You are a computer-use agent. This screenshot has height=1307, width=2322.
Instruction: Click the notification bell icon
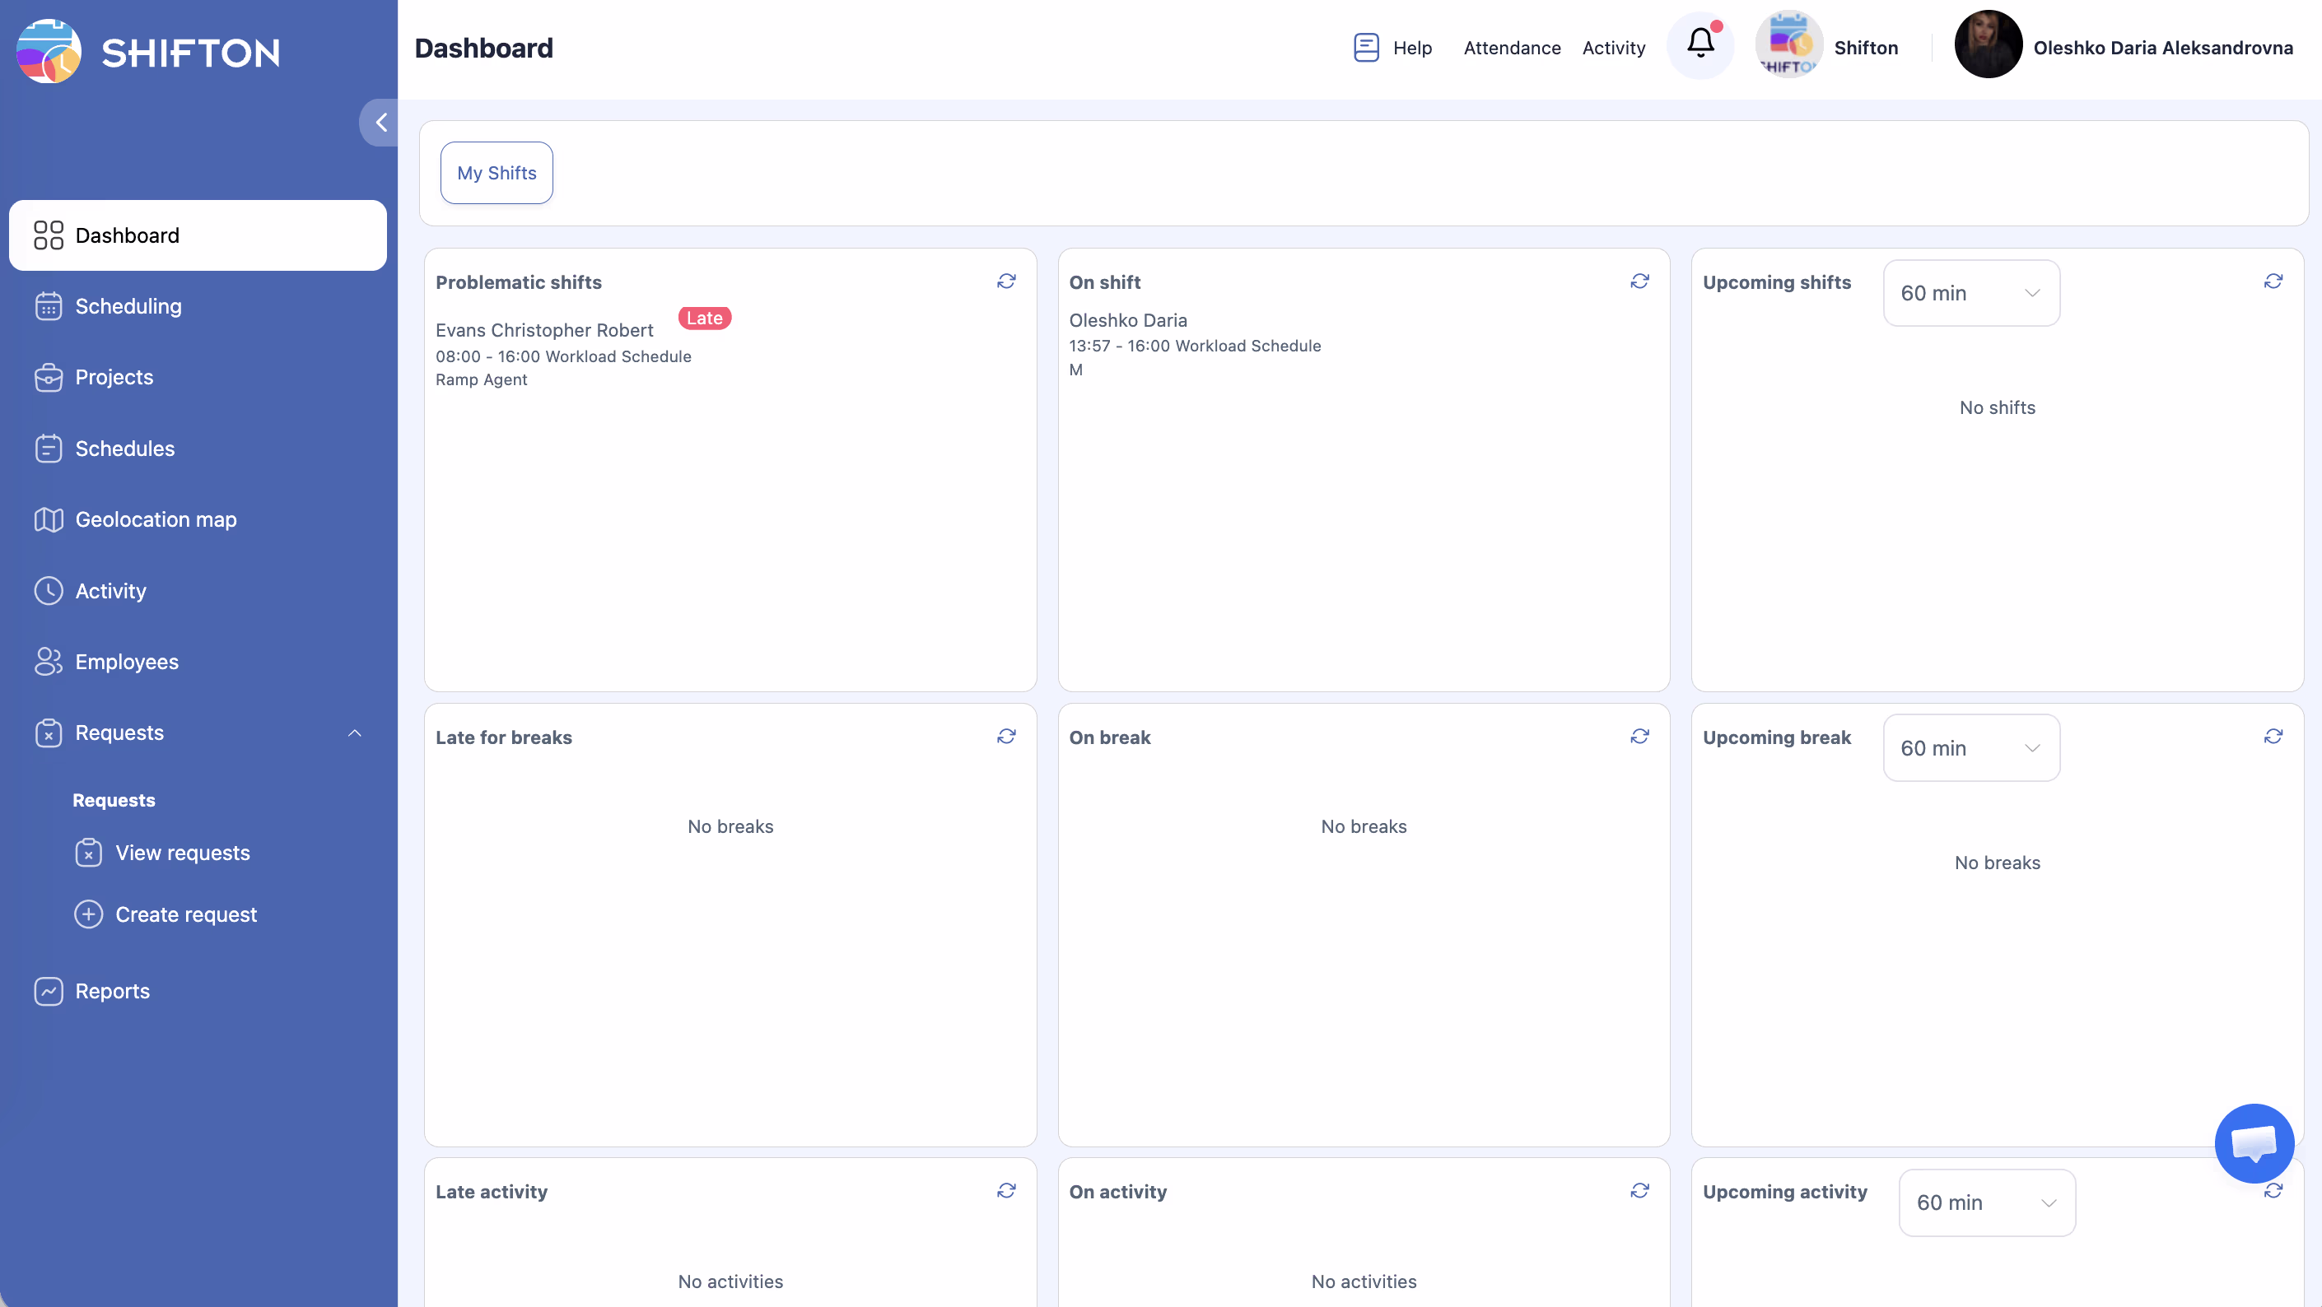[1700, 44]
